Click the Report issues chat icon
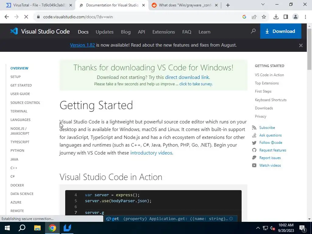Image resolution: width=312 pixels, height=234 pixels. click(254, 158)
